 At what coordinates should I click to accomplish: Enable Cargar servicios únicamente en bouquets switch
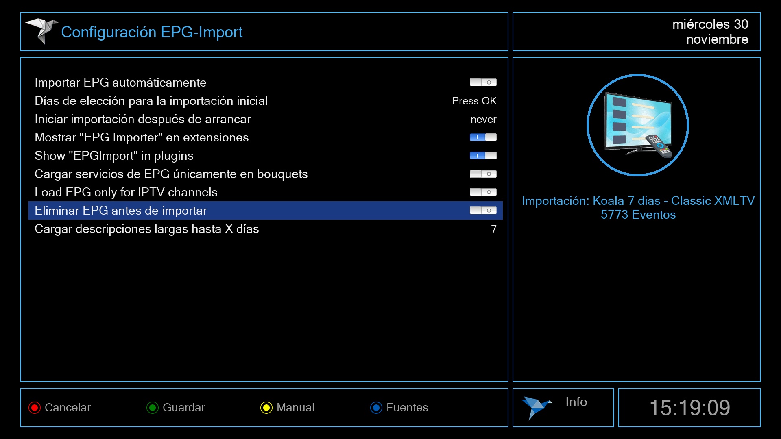pyautogui.click(x=483, y=174)
